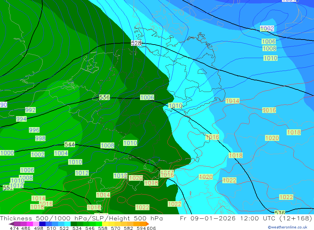This screenshot has height=230, width=314.
Task: Click the 536 contour label beside 1006
Action: 105,98
